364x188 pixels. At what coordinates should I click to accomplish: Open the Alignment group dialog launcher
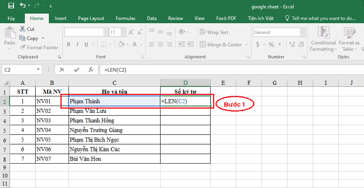[248, 57]
